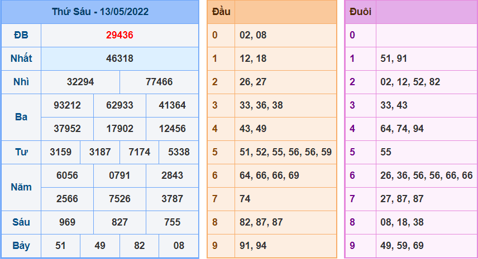Select Đầu row values 64, 66, 66, 69
The image size is (478, 259).
[x=269, y=175]
